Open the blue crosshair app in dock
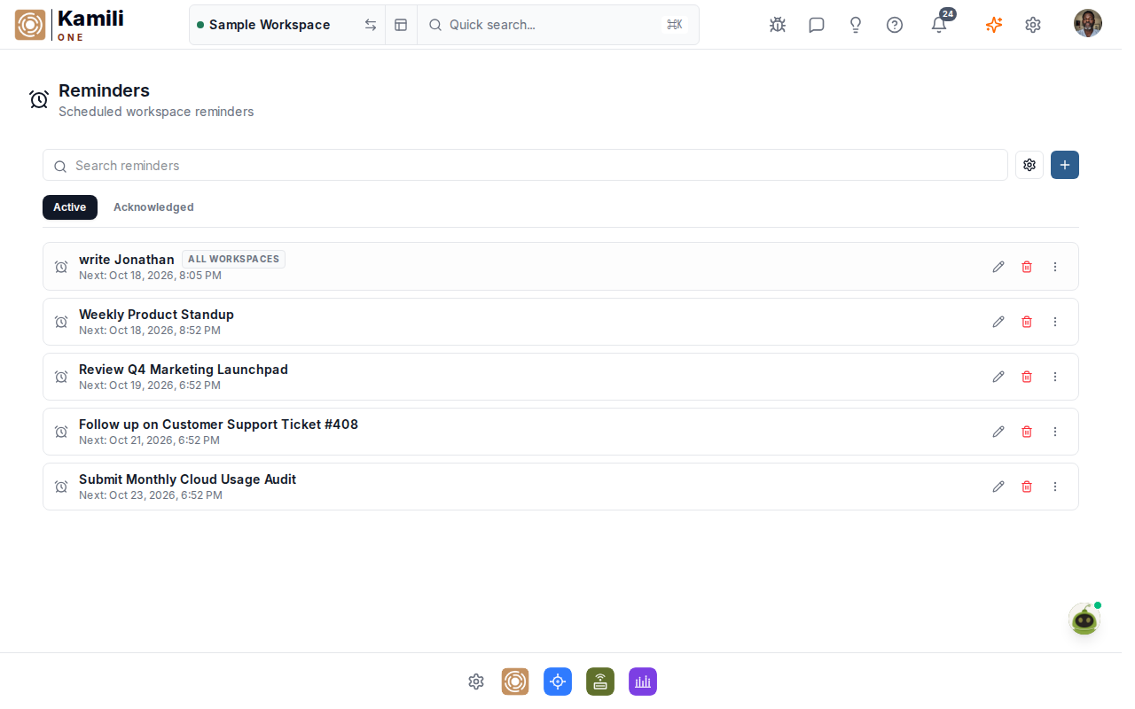The height and width of the screenshot is (709, 1135). pyautogui.click(x=558, y=682)
